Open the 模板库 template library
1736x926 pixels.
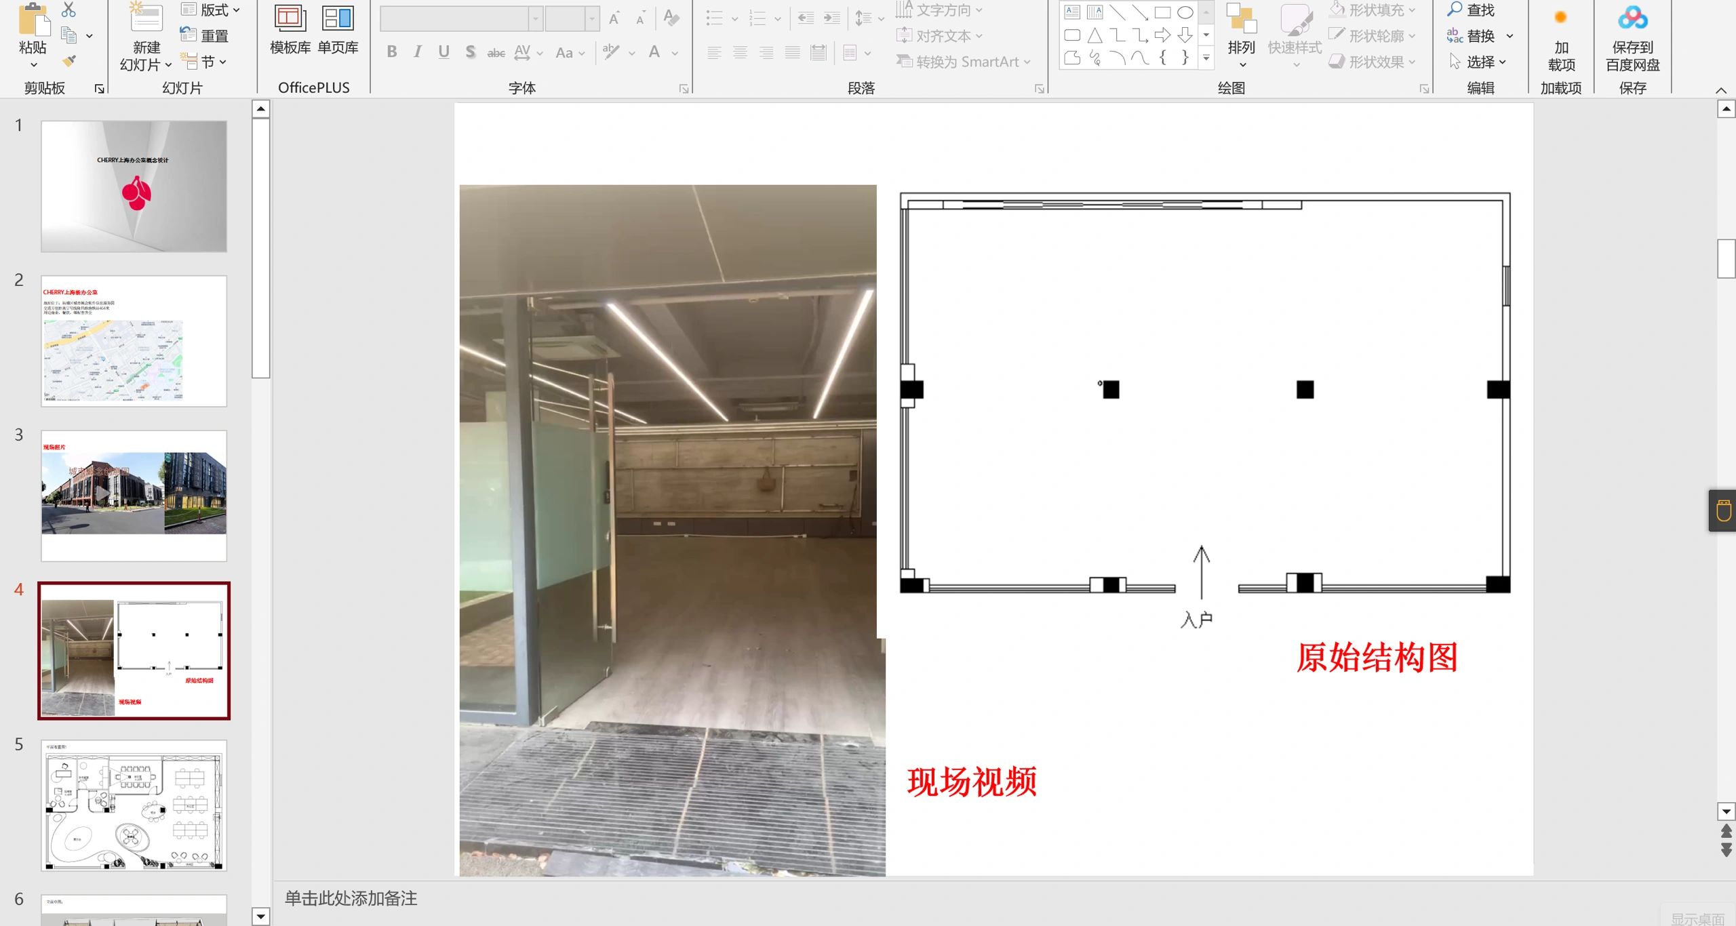click(x=290, y=30)
